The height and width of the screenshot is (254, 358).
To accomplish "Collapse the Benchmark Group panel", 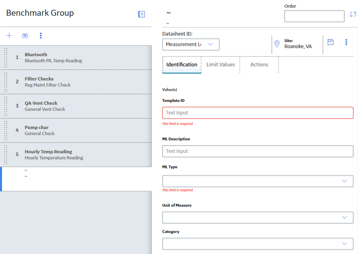I will coord(141,14).
